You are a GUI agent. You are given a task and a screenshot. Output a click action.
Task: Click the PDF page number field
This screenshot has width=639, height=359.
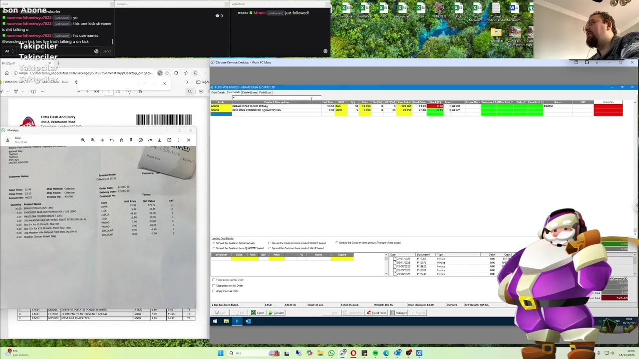pyautogui.click(x=109, y=91)
